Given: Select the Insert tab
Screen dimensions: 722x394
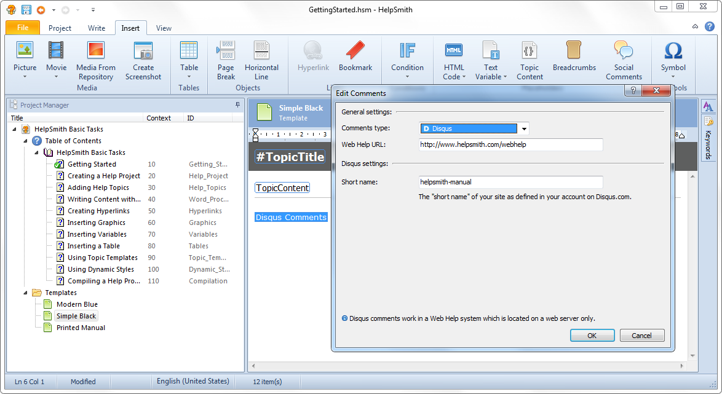Looking at the screenshot, I should tap(130, 28).
